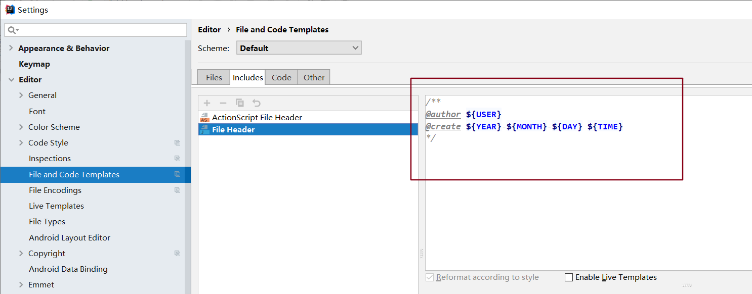
Task: Select File Header template row
Action: 308,130
